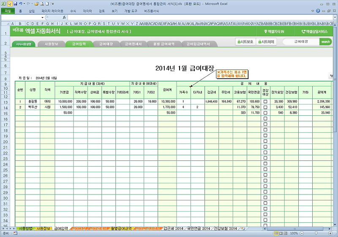Toggle 경감대상 checkbox in row 15

(265, 113)
